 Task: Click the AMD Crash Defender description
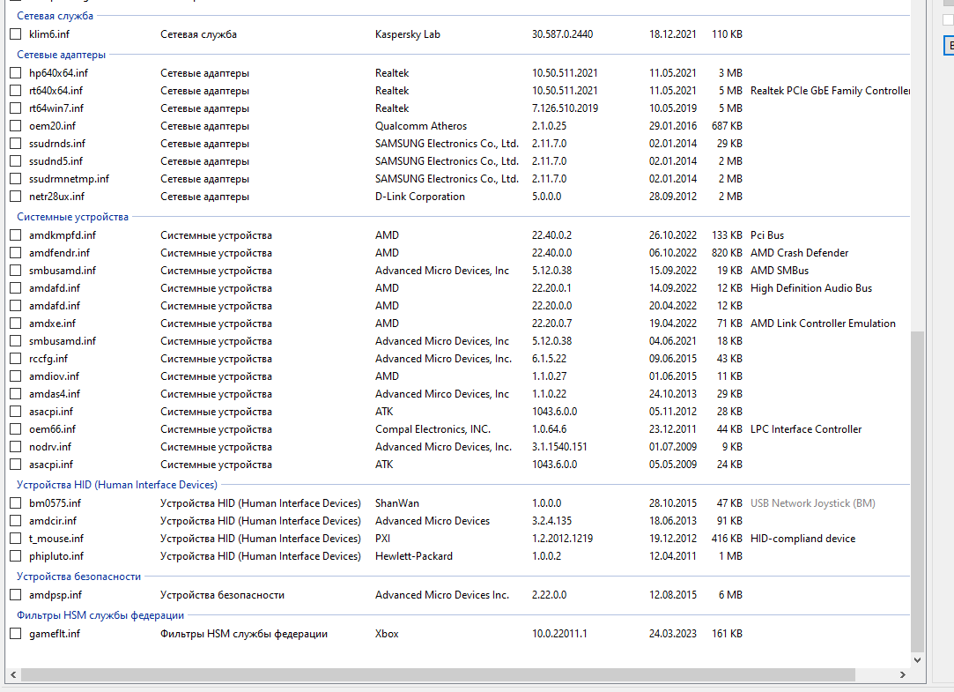point(800,253)
